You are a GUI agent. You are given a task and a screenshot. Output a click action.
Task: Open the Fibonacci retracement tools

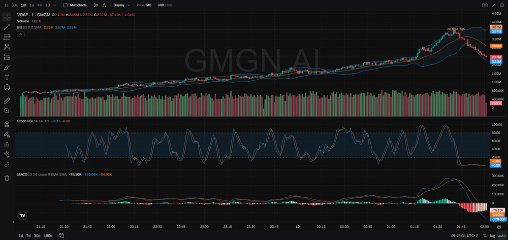7,37
